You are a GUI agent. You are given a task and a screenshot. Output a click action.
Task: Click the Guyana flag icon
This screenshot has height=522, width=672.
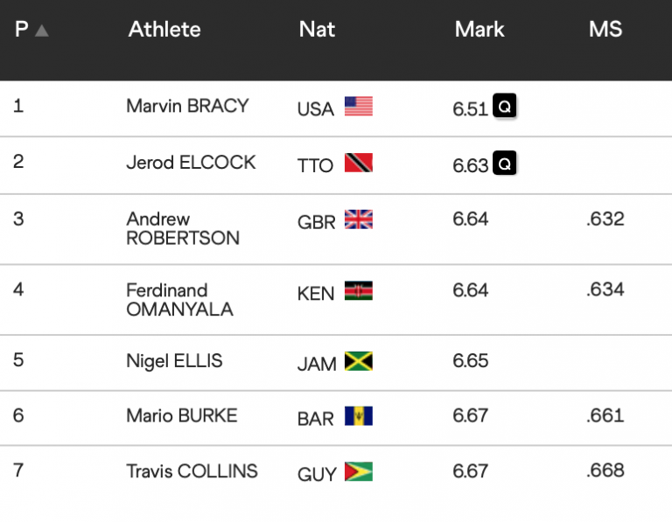click(x=358, y=472)
